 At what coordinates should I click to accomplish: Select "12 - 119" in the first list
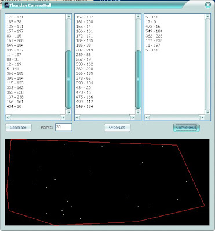click(14, 64)
